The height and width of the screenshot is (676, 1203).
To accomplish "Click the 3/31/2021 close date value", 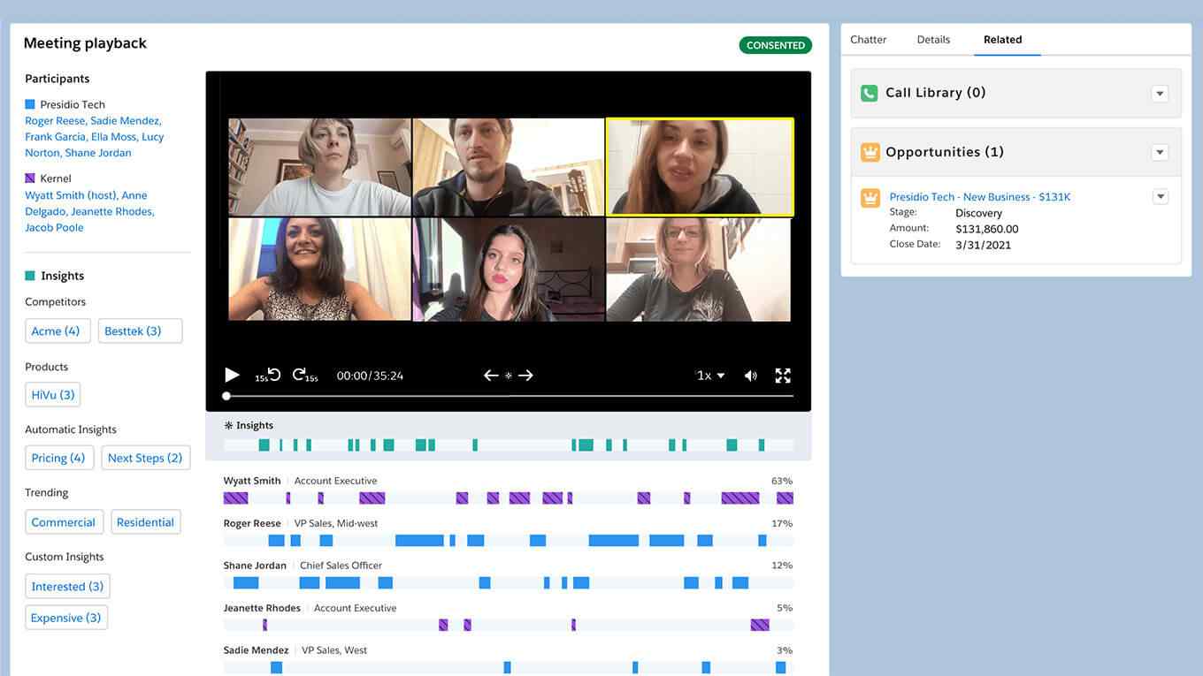I will tap(983, 245).
